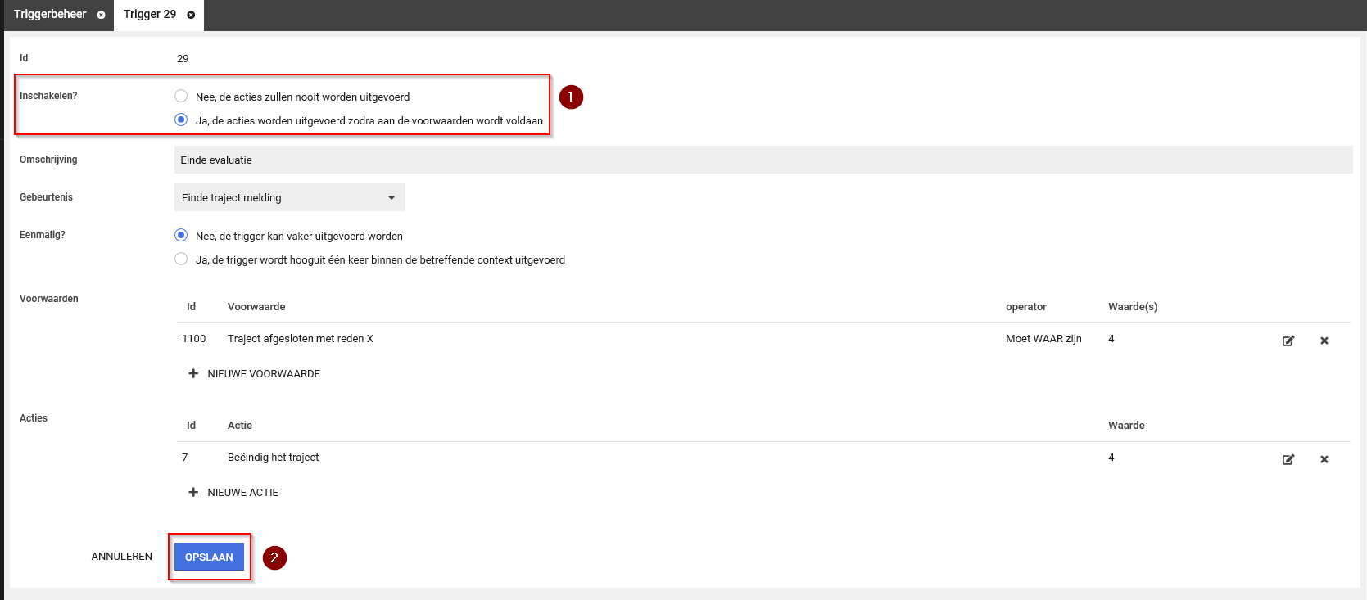Viewport: 1367px width, 600px height.
Task: Close the Triggerbeheer tab with its x icon
Action: click(x=101, y=15)
